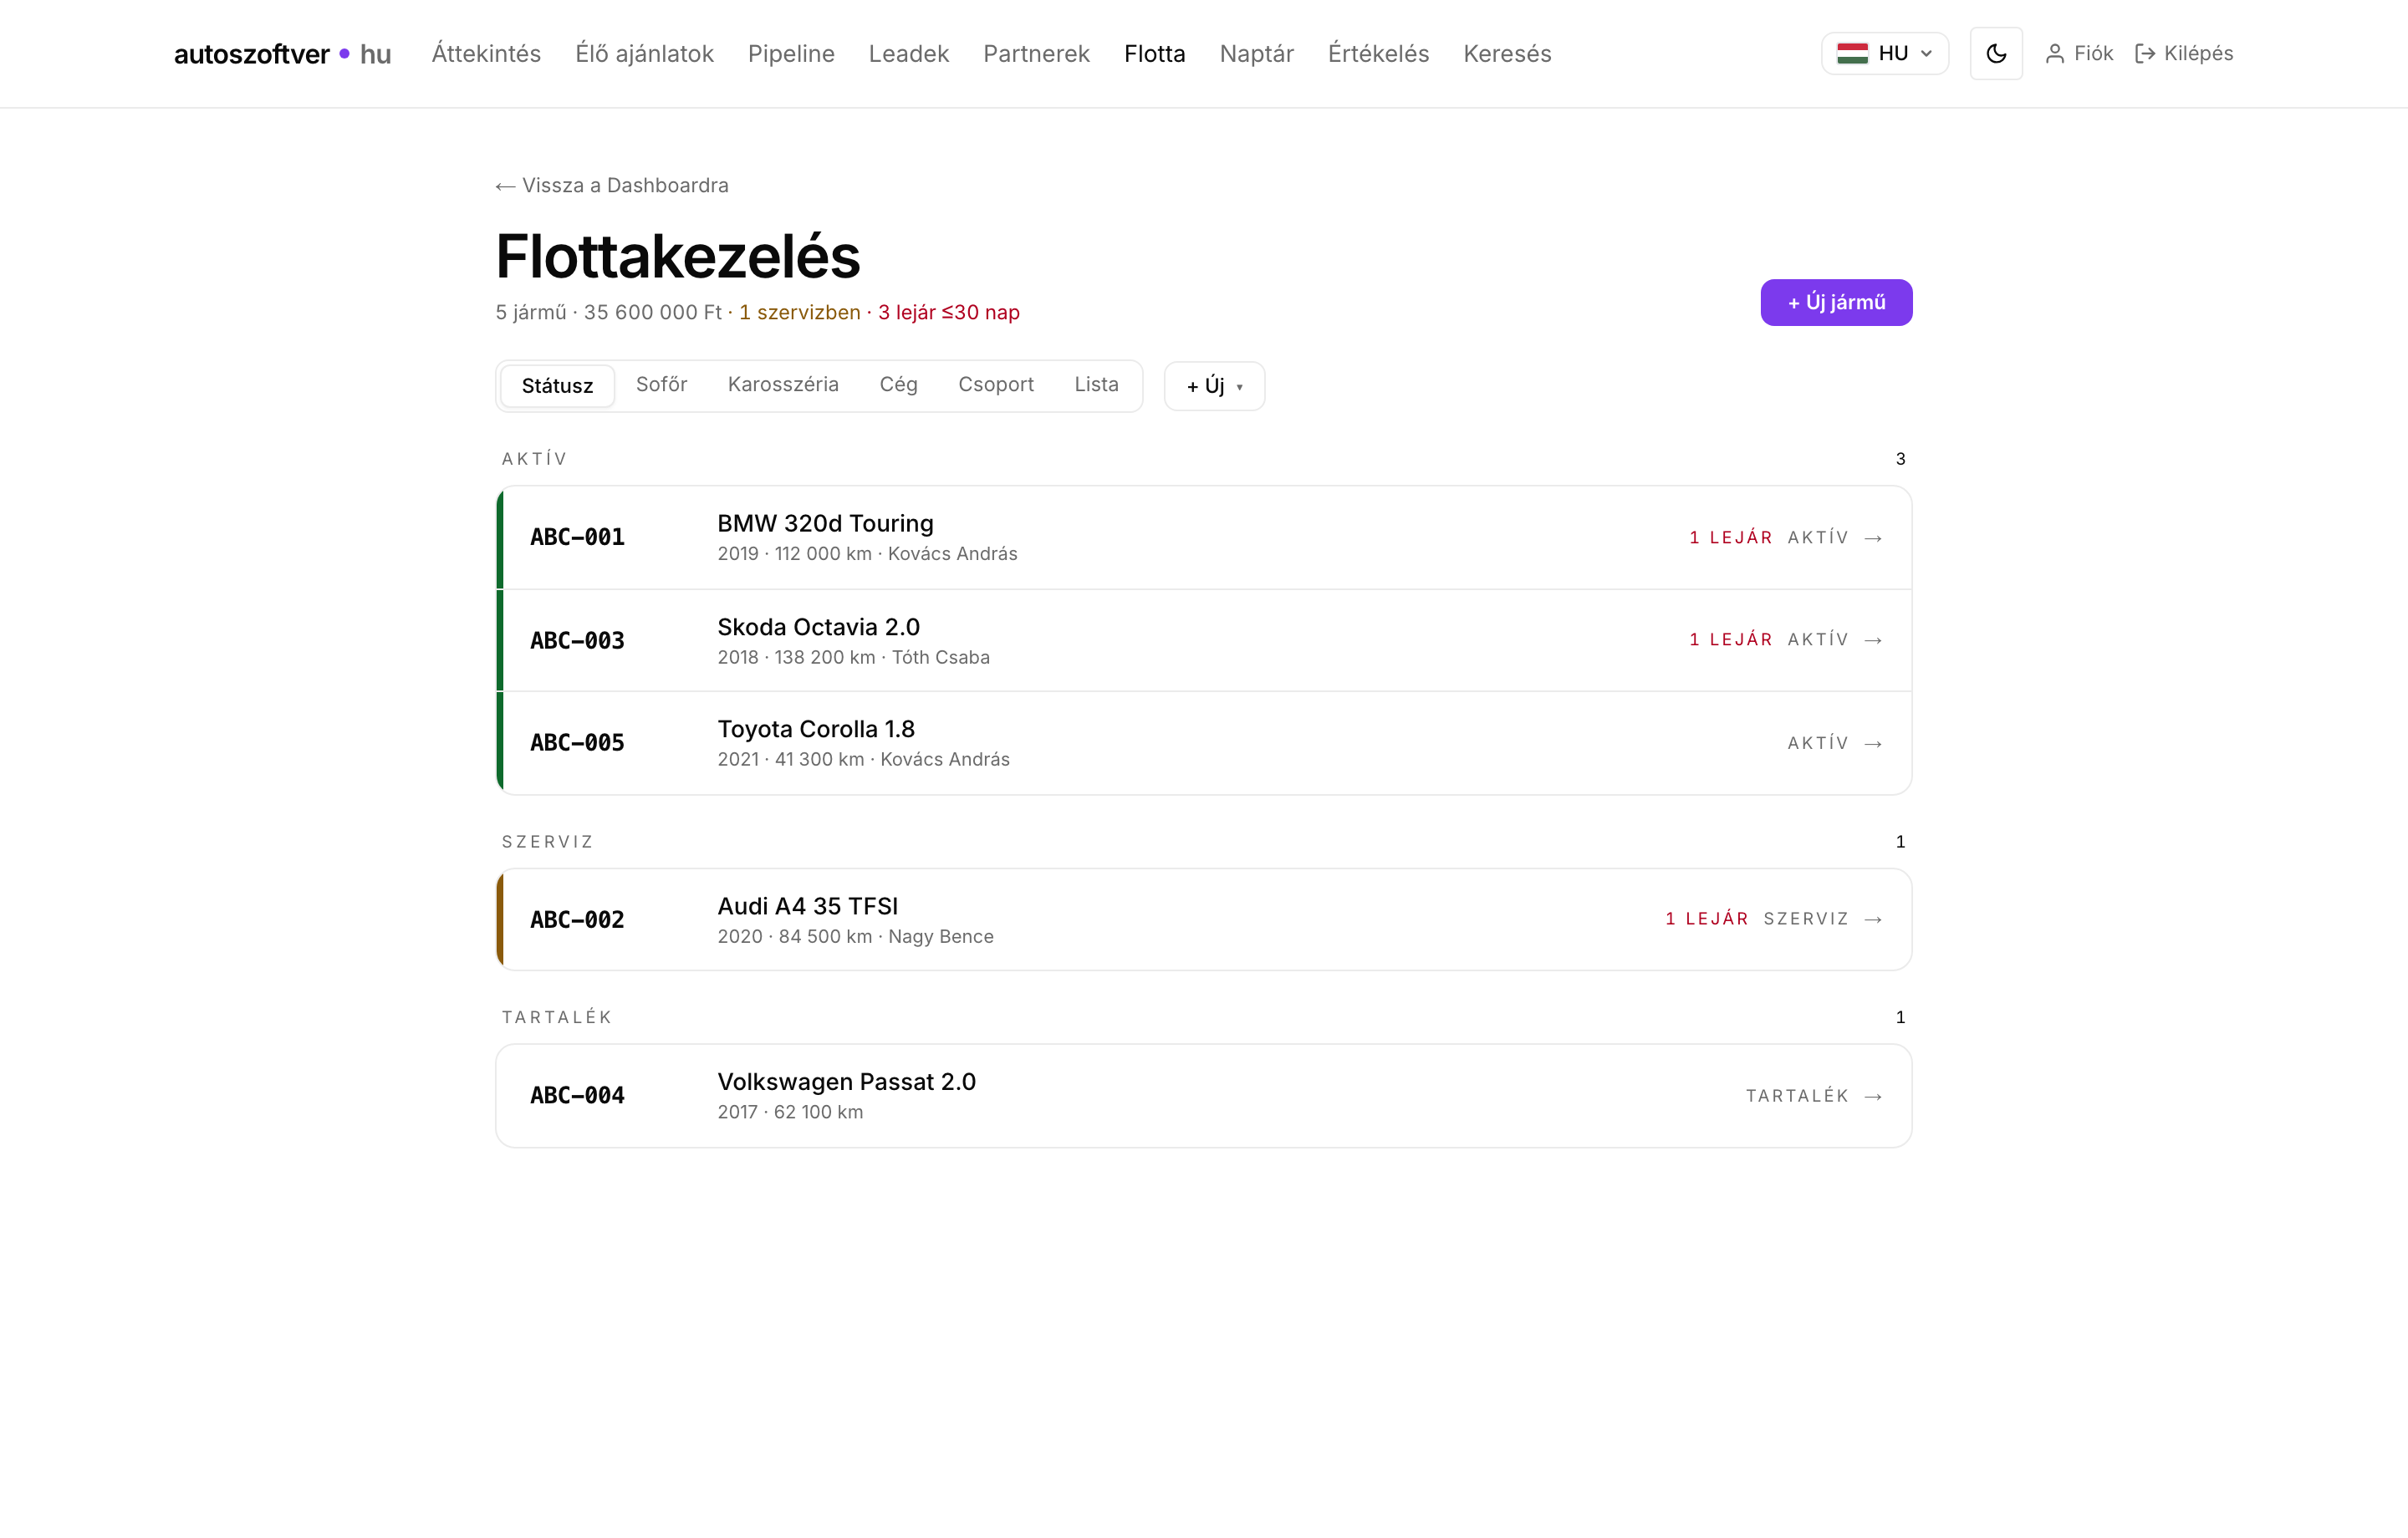This screenshot has width=2408, height=1538.
Task: Select Flotta nav item
Action: pyautogui.click(x=1154, y=53)
